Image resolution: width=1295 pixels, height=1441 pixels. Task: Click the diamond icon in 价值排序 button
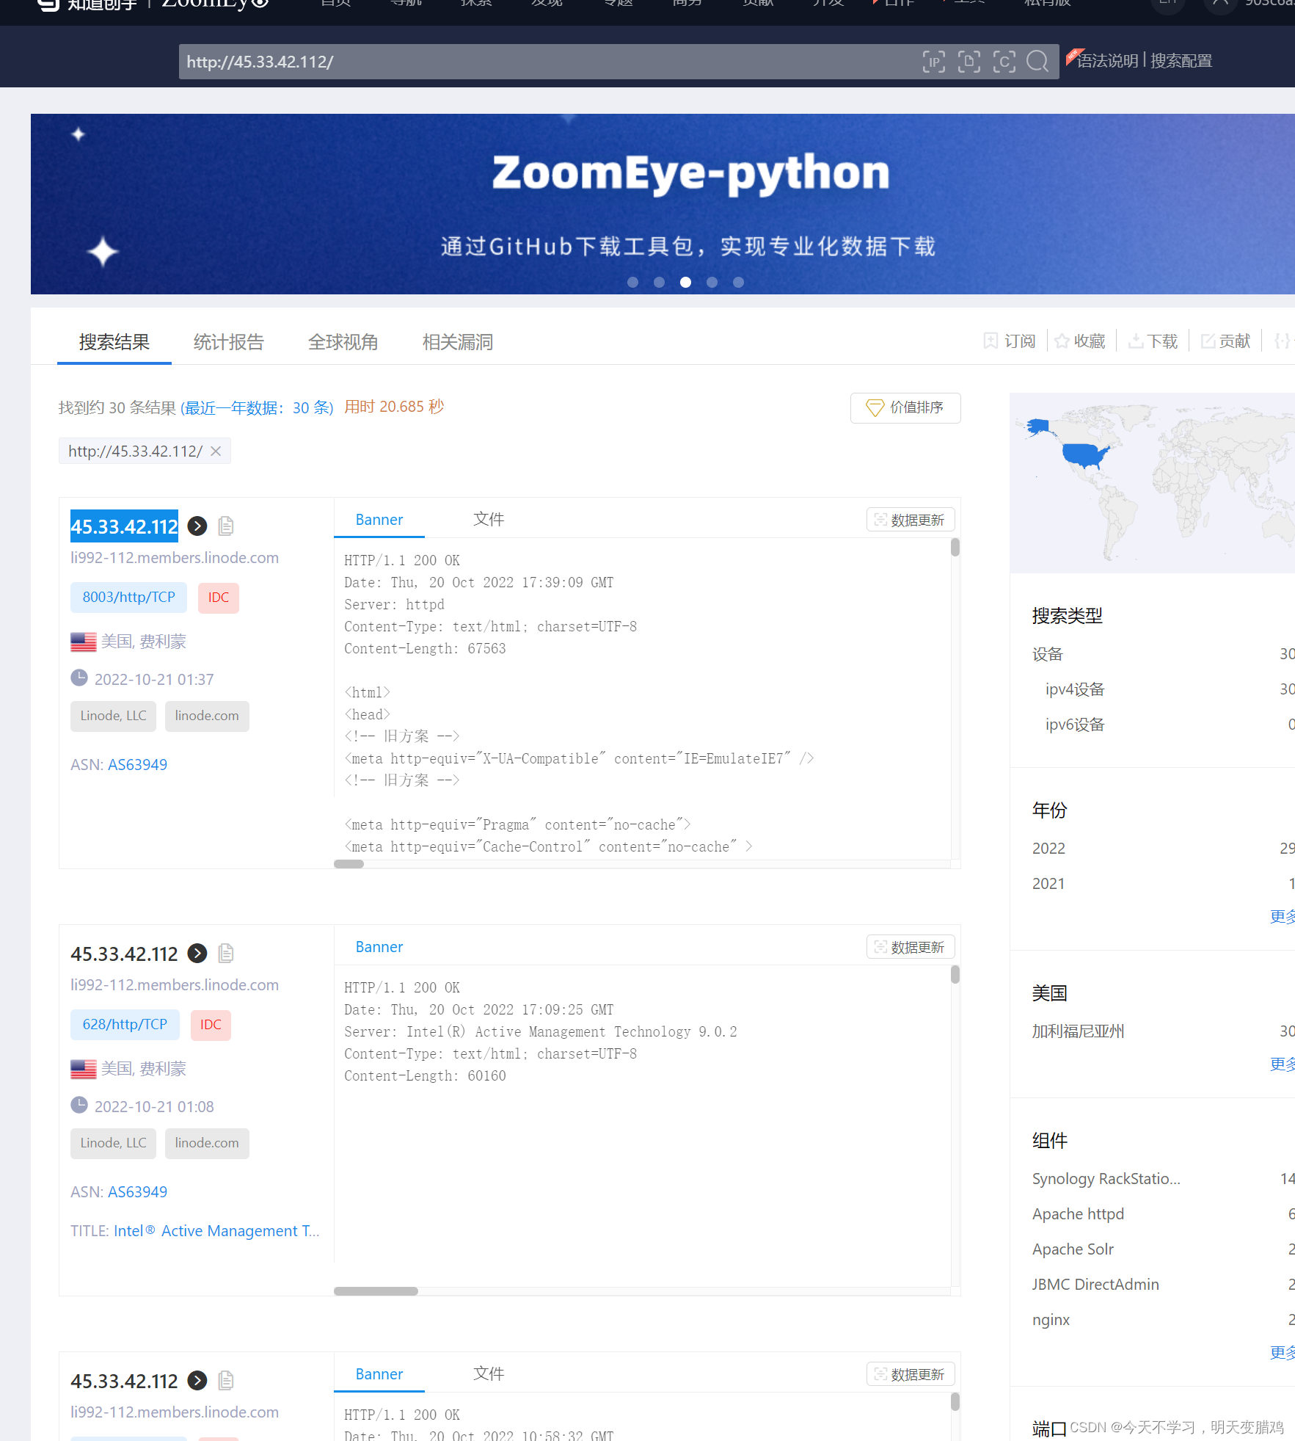tap(875, 407)
